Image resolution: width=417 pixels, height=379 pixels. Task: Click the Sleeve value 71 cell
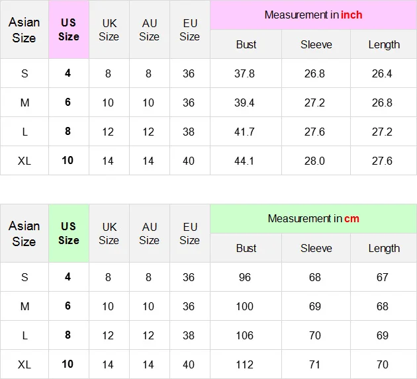point(316,364)
